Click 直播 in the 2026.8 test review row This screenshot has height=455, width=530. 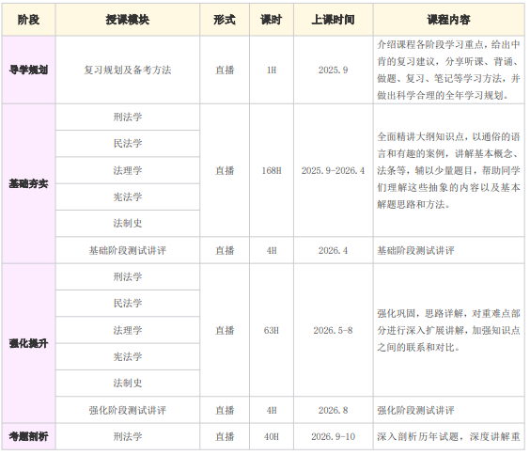coord(225,411)
